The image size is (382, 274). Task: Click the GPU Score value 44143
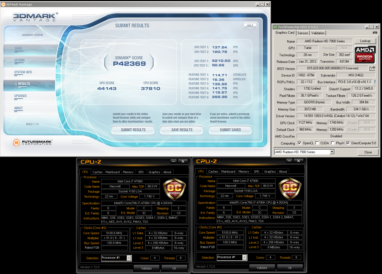[x=107, y=89]
